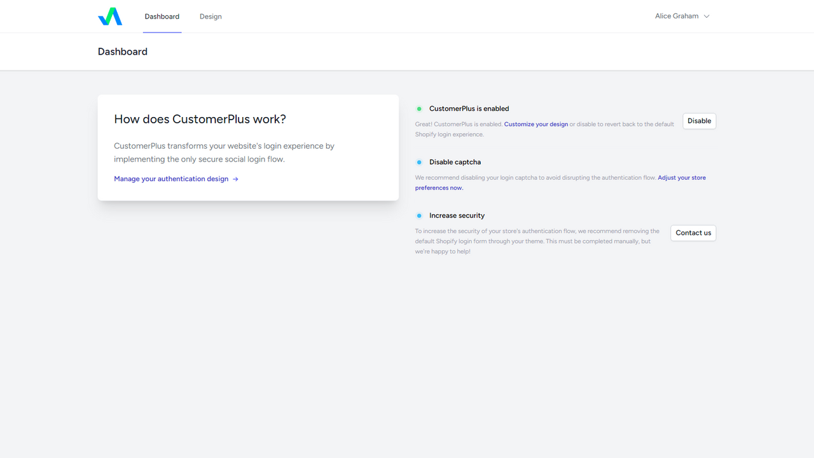Click the blue status dot beside Disable captcha

click(419, 162)
